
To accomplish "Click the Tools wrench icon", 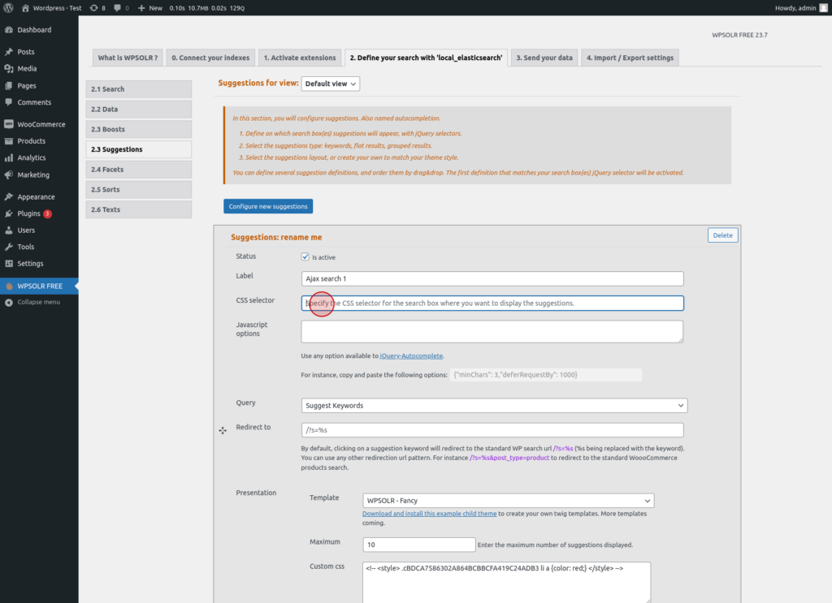I will tap(8, 247).
